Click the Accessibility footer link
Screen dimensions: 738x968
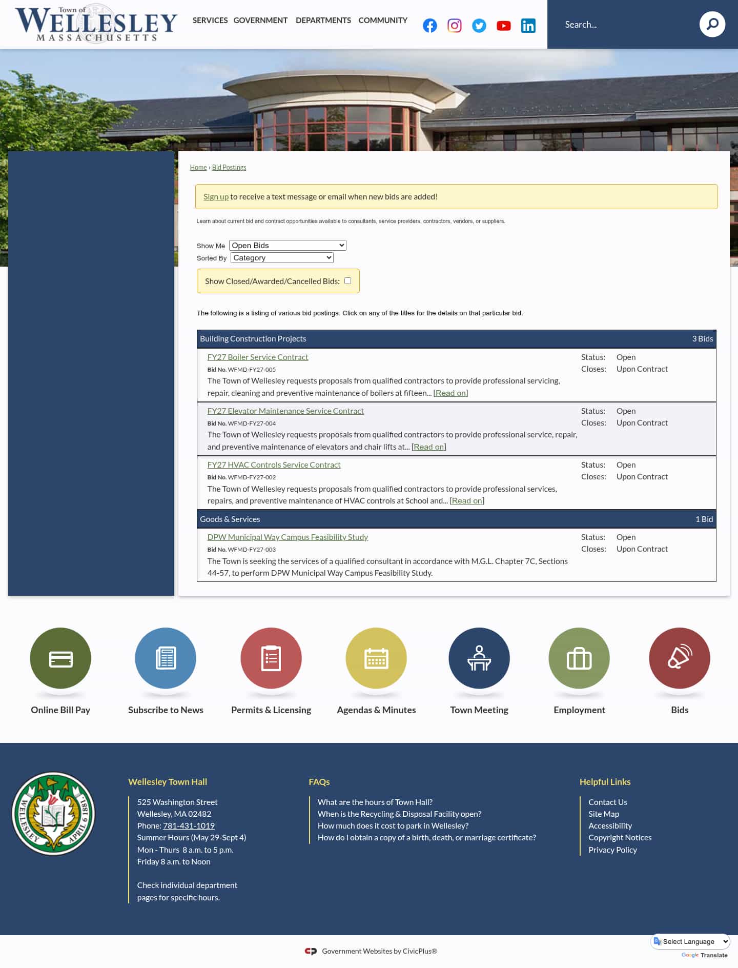pos(610,825)
